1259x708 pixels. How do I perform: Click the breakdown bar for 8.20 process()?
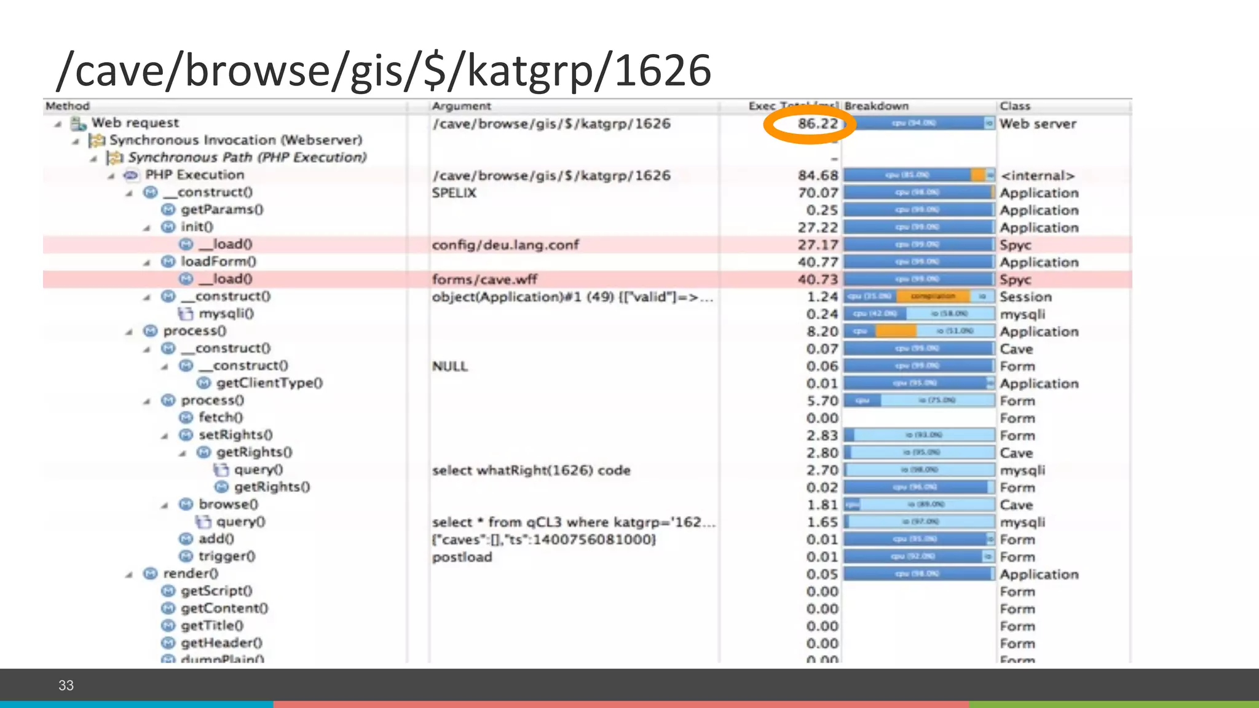(919, 331)
